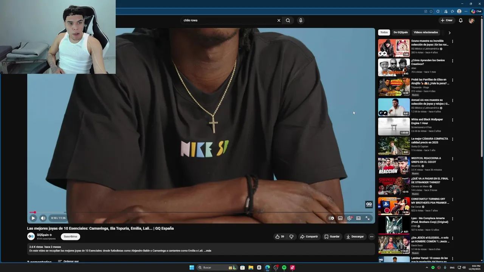Click the Suscribirse button
Image resolution: width=484 pixels, height=272 pixels.
pyautogui.click(x=70, y=236)
